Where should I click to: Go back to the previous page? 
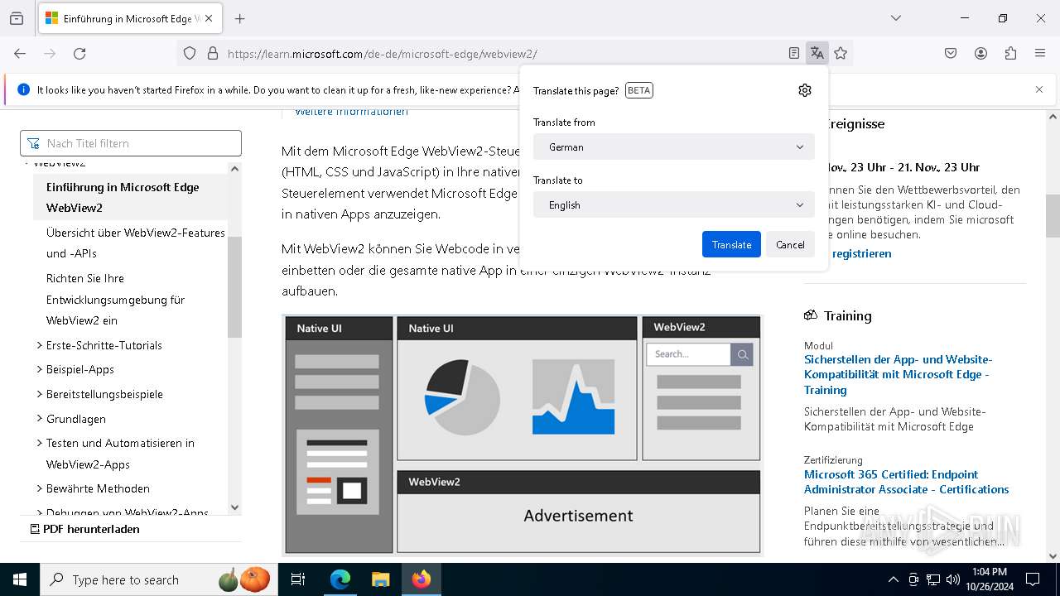tap(20, 53)
